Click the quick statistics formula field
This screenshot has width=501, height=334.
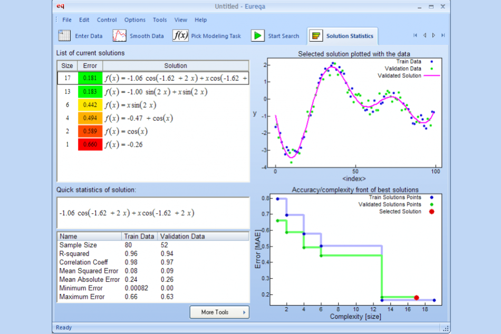tap(153, 213)
